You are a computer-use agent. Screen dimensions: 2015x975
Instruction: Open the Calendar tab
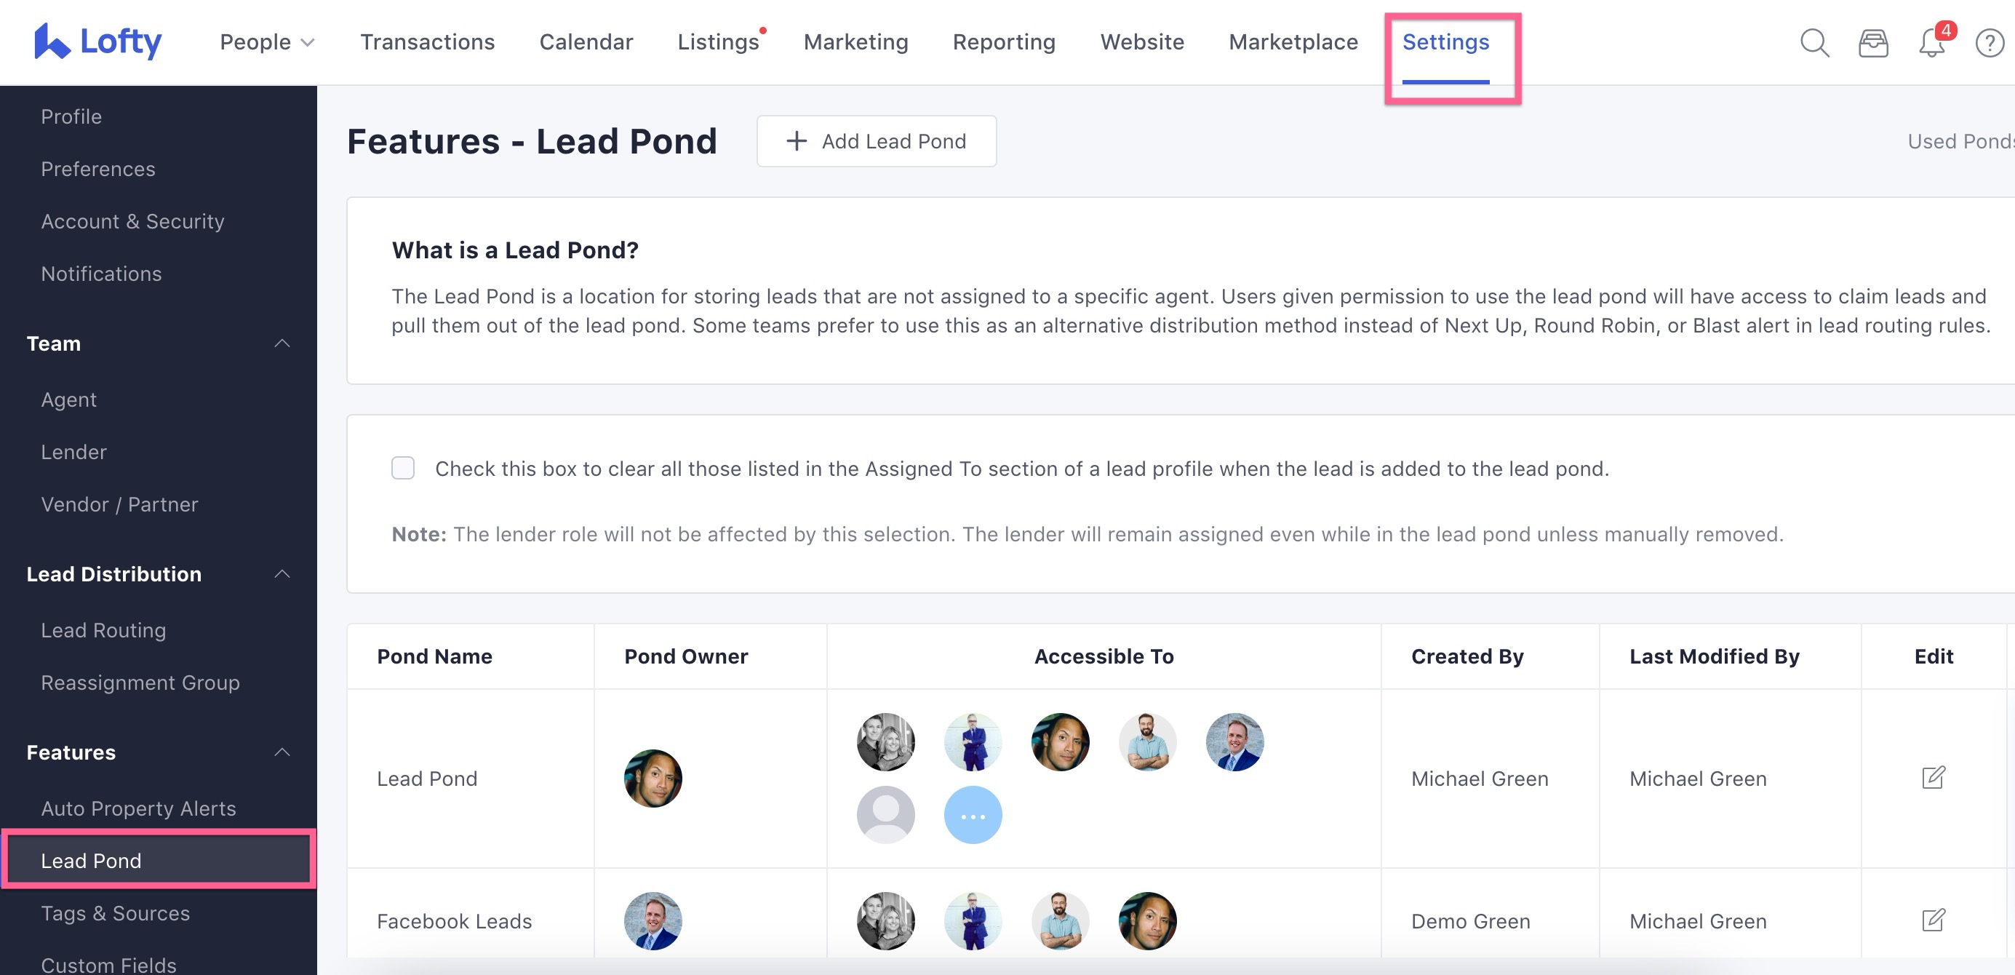(x=586, y=42)
